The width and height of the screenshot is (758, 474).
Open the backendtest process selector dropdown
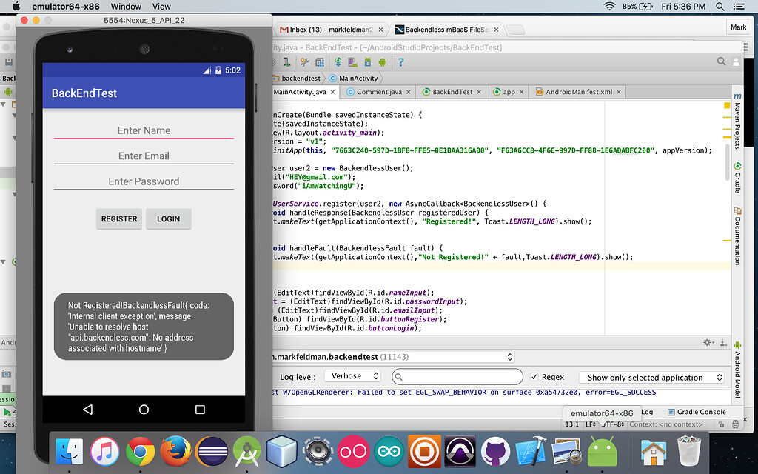click(x=509, y=356)
